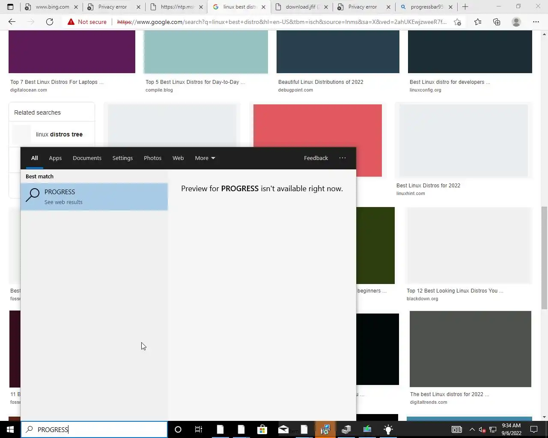Click the volume muted speaker icon
Screen dimensions: 548x438
[482, 429]
